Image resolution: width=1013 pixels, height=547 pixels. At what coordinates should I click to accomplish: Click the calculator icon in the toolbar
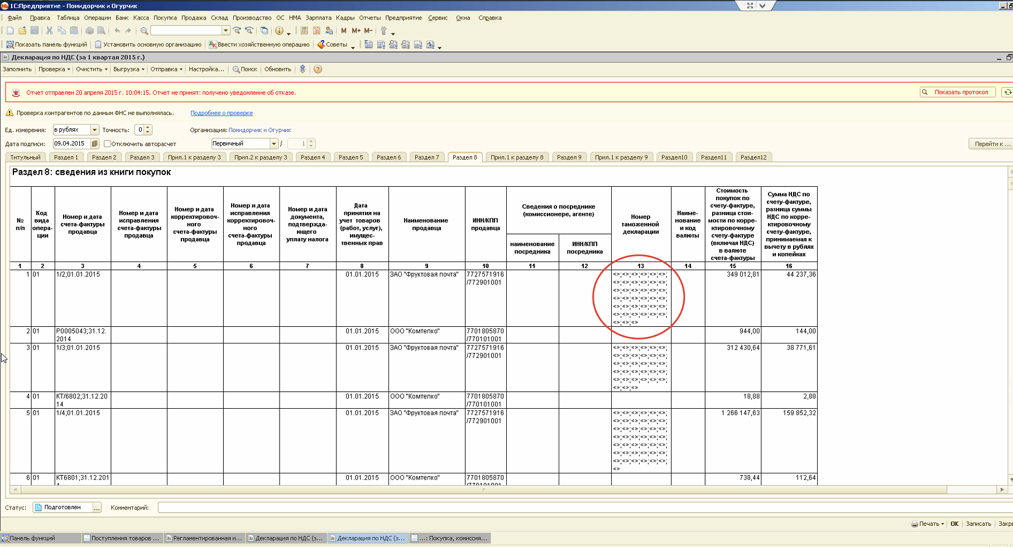pyautogui.click(x=304, y=31)
